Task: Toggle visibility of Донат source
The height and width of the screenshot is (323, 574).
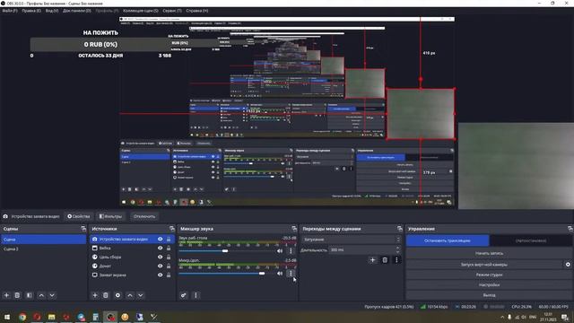Action: (160, 266)
